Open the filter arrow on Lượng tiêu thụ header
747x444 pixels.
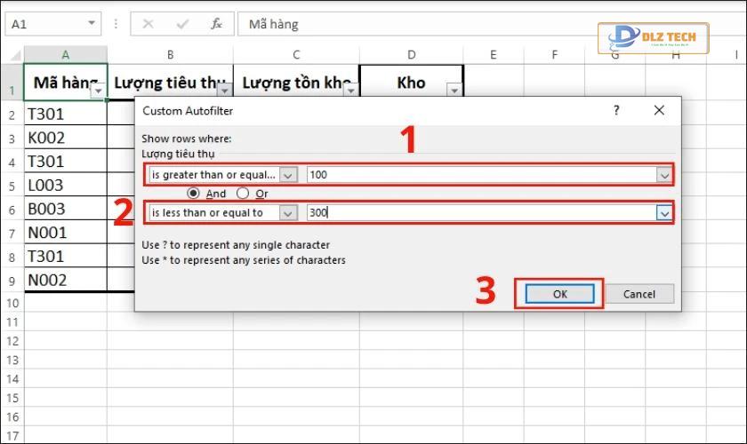click(x=224, y=91)
